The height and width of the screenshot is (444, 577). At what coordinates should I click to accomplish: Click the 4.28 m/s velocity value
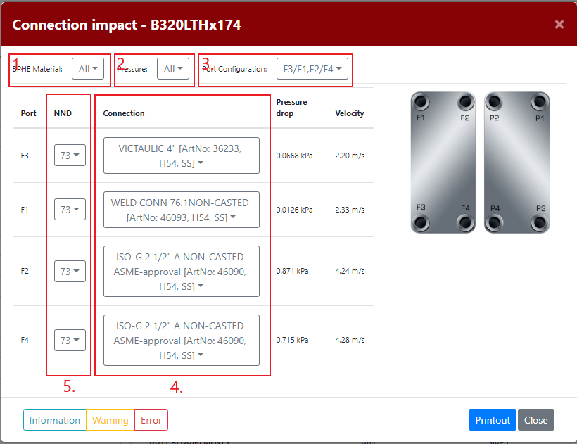coord(350,340)
